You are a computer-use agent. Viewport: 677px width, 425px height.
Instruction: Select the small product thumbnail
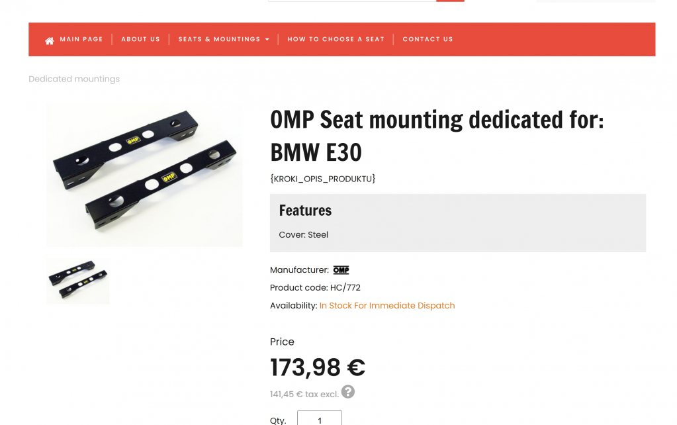(77, 281)
